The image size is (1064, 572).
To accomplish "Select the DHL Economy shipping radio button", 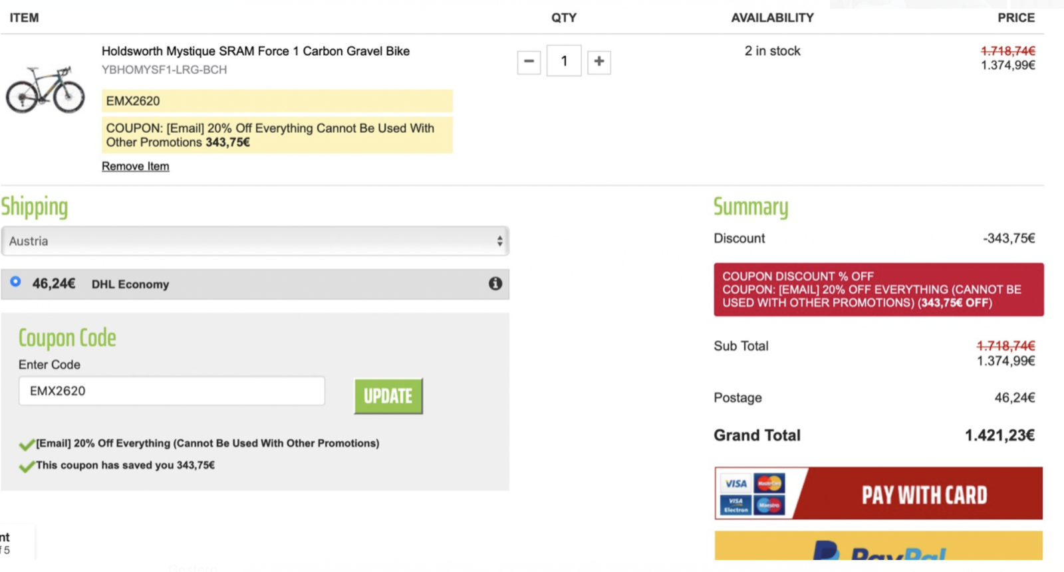I will point(15,282).
